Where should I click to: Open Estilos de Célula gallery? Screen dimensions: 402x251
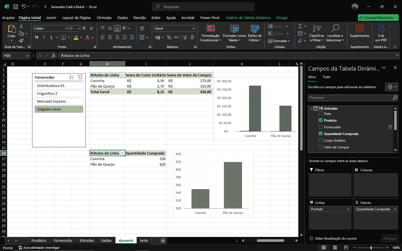tap(255, 33)
